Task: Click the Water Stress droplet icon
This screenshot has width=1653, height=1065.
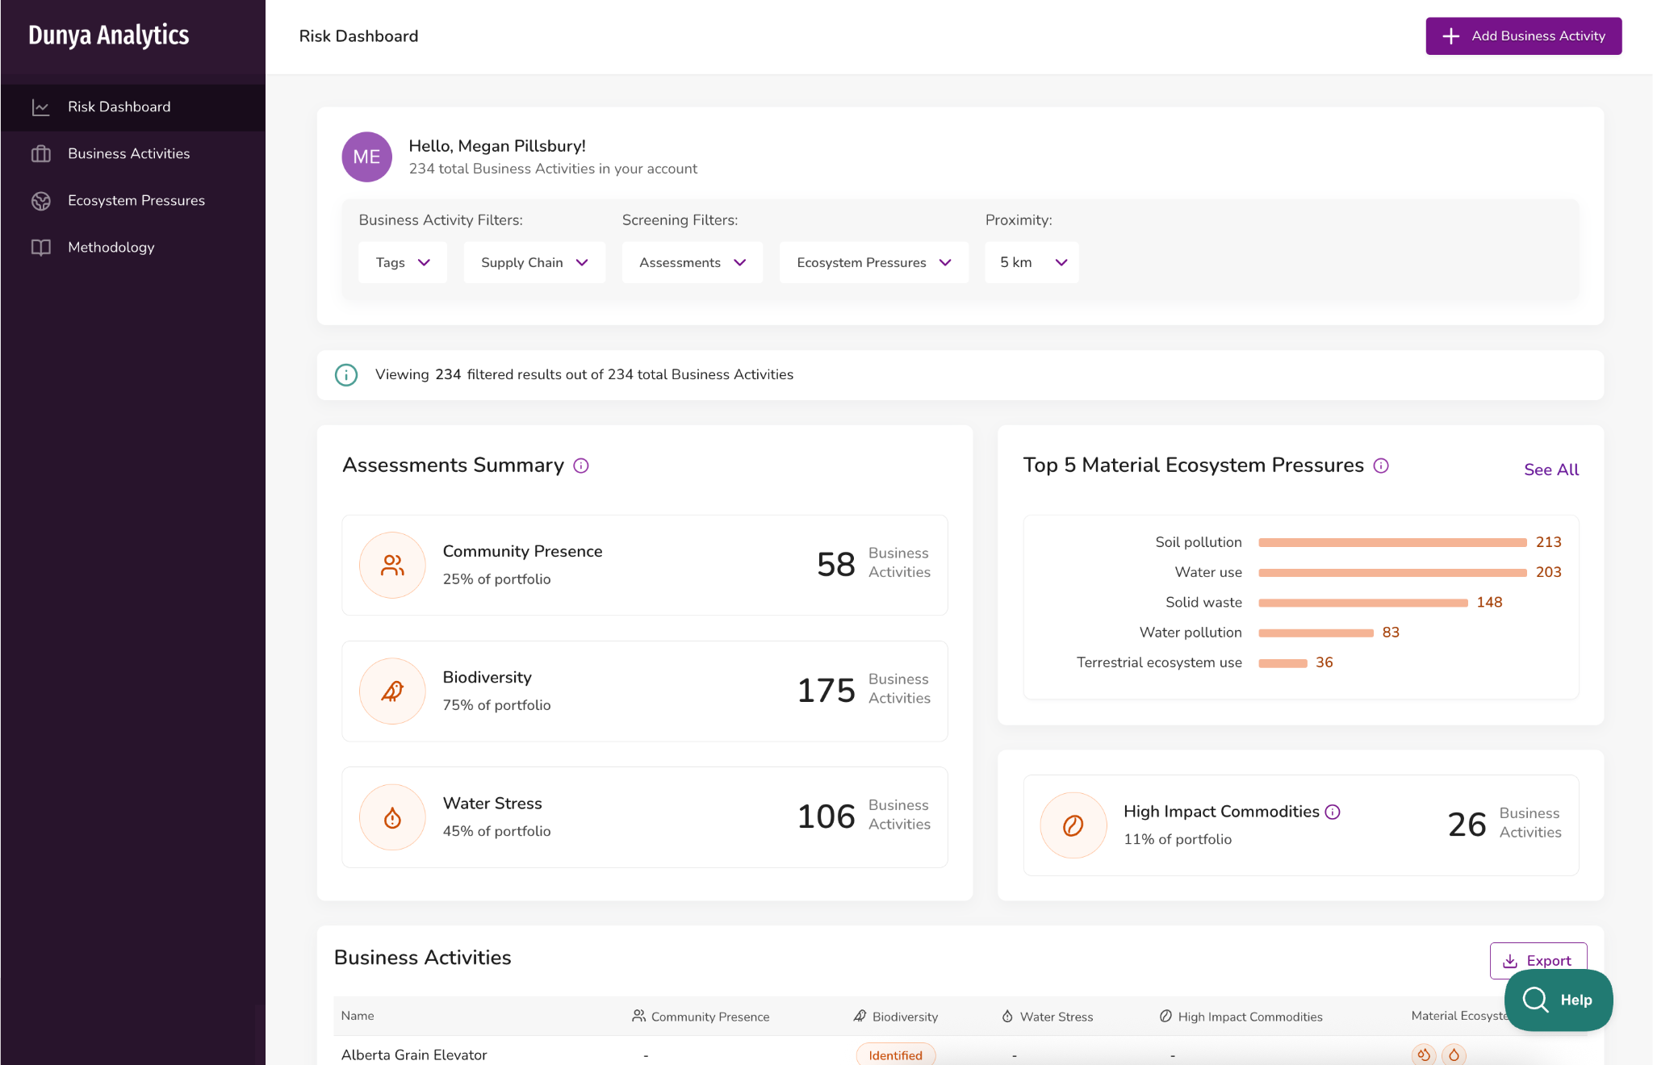Action: point(392,817)
